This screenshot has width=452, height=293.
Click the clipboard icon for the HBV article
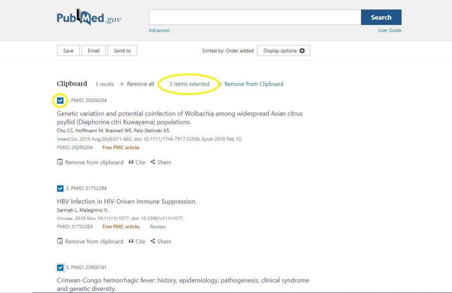point(60,241)
